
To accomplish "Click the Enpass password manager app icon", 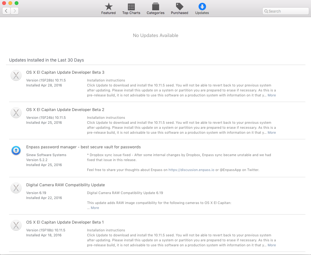I will pyautogui.click(x=16, y=151).
